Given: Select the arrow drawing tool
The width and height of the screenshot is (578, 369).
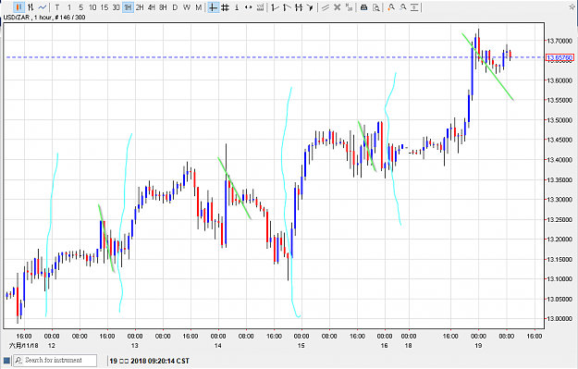Looking at the screenshot, I should point(310,7).
